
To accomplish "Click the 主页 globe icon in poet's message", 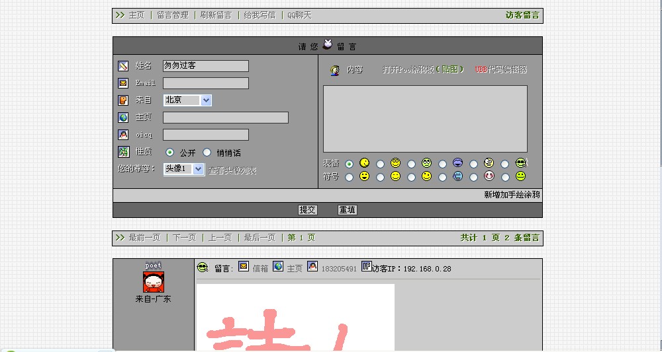I will coord(278,266).
